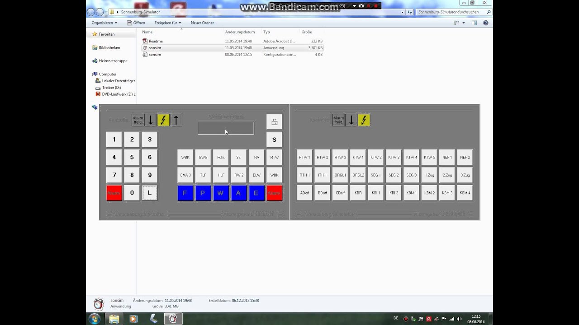
Task: Open the address bar history dropdown arrow
Action: (403, 12)
